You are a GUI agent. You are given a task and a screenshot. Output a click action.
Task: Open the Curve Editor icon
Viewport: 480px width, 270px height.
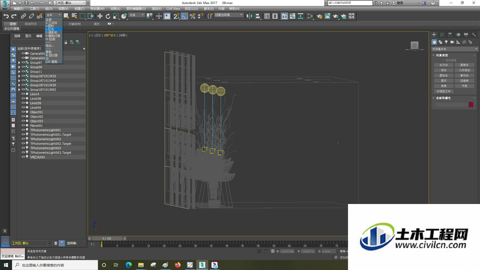click(x=292, y=16)
